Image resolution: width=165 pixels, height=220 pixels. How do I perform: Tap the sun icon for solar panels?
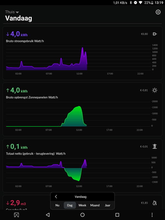(155, 90)
